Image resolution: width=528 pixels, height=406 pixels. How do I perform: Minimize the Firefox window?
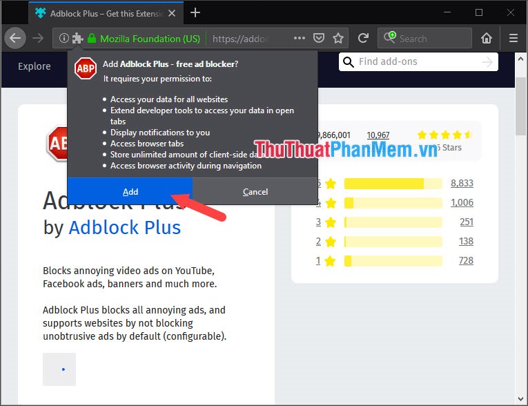tap(447, 12)
